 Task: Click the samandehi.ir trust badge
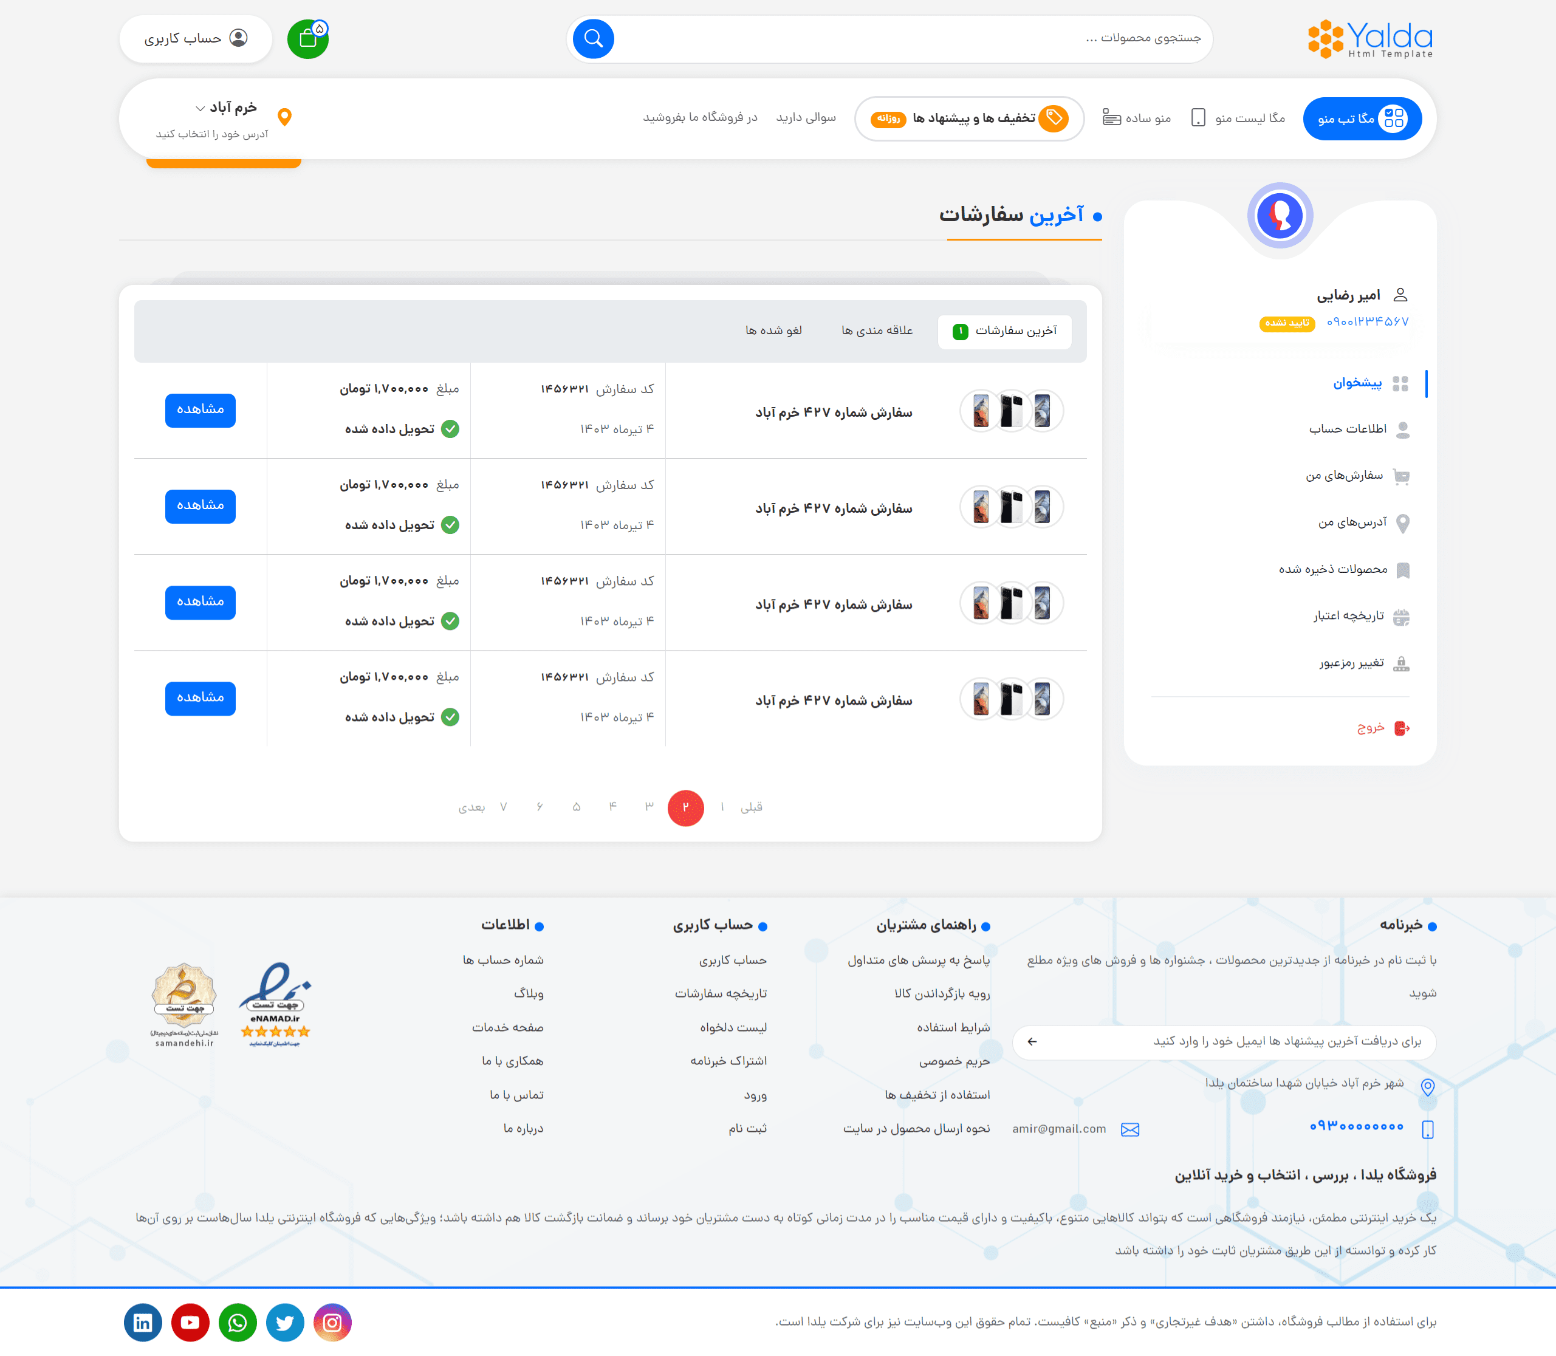click(184, 1005)
